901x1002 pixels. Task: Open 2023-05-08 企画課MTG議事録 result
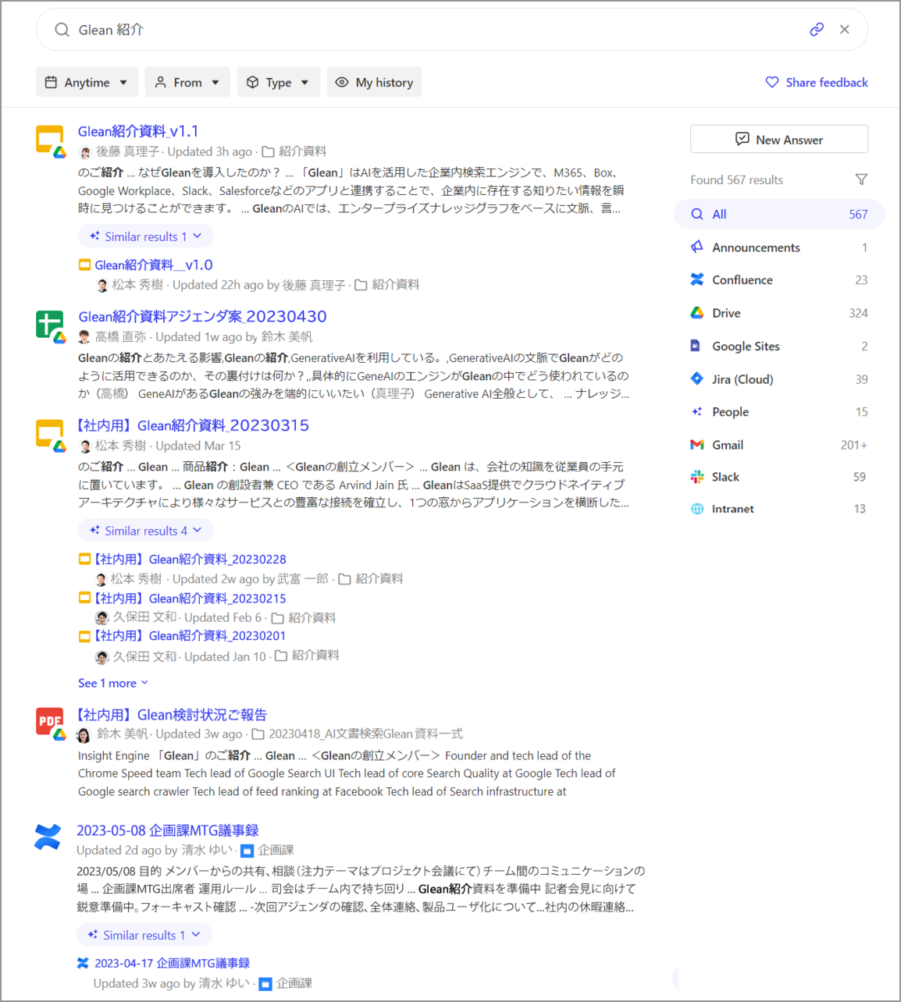168,830
